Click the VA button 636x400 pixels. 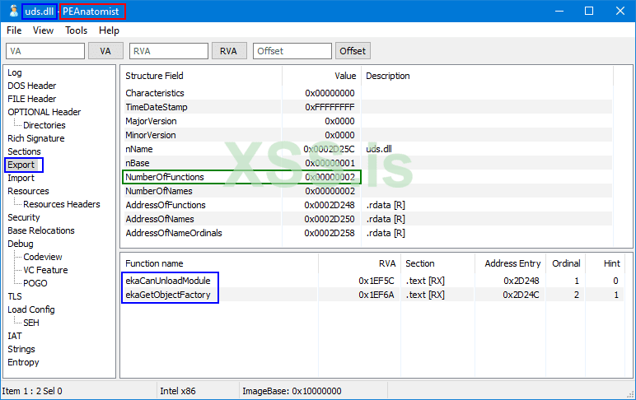105,51
